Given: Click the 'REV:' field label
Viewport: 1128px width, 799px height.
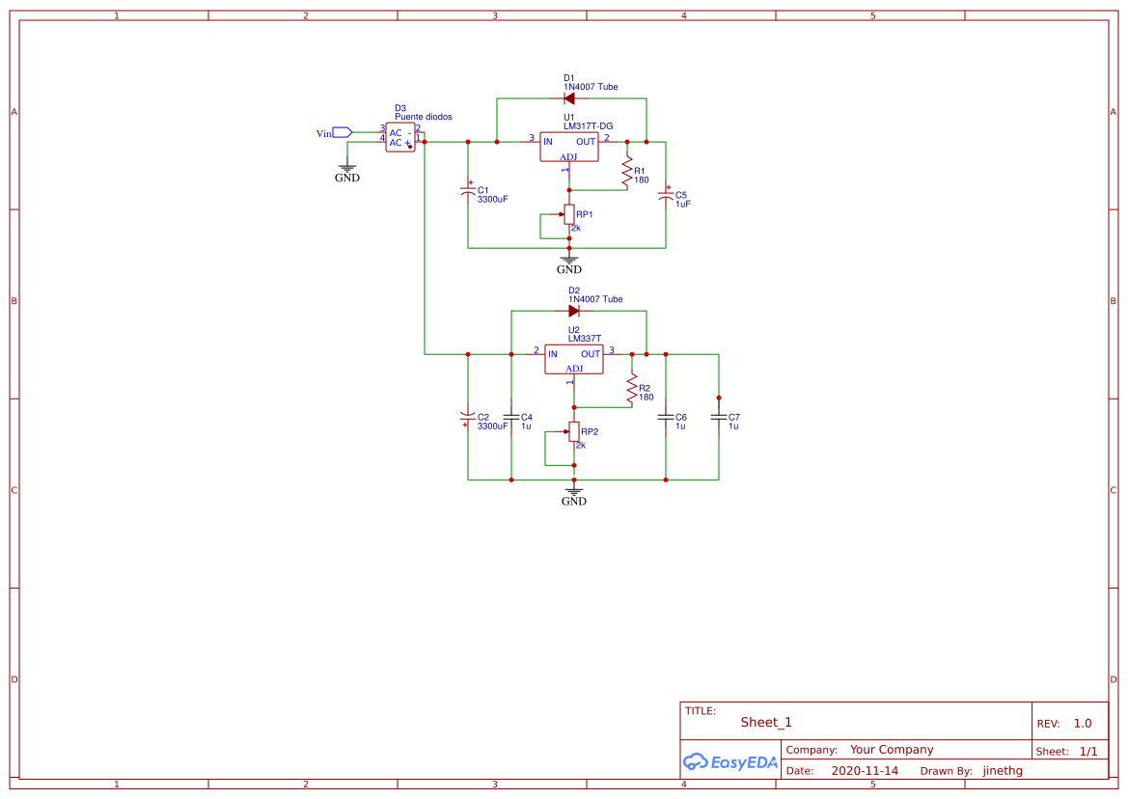Looking at the screenshot, I should 1048,724.
